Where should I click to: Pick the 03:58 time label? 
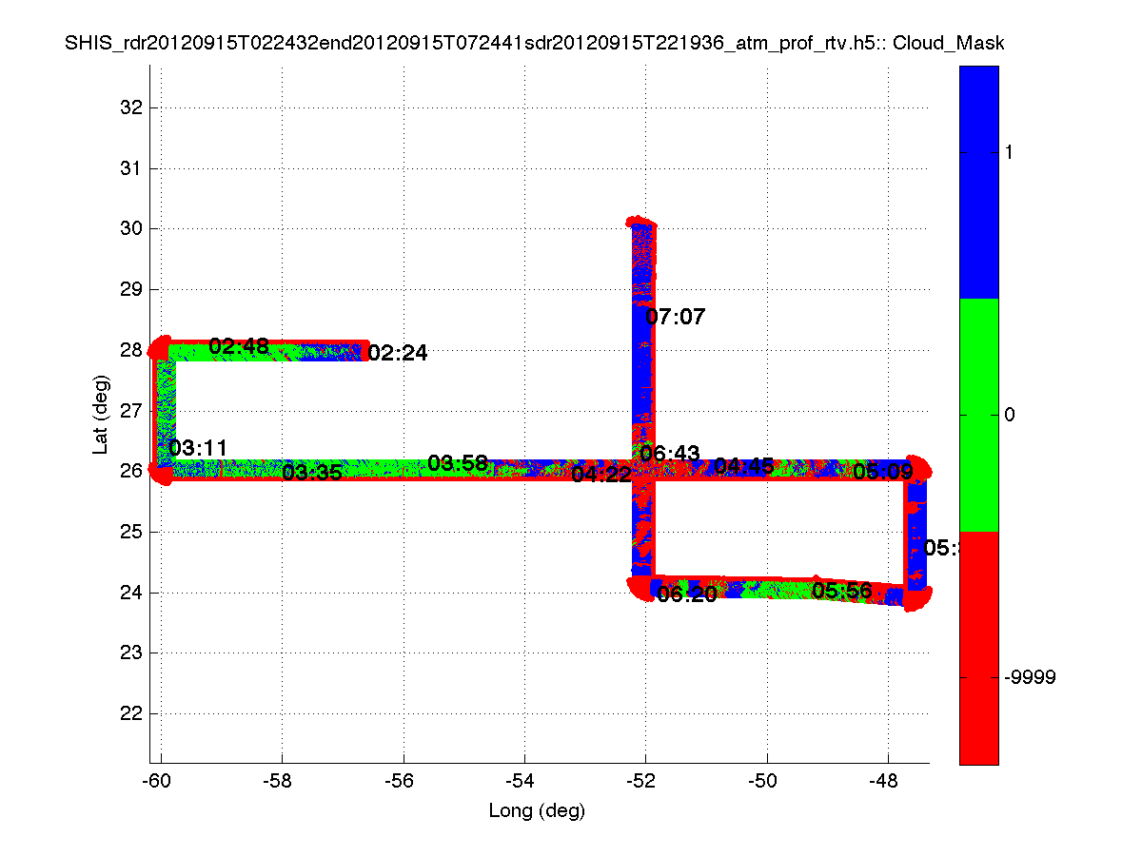[458, 463]
